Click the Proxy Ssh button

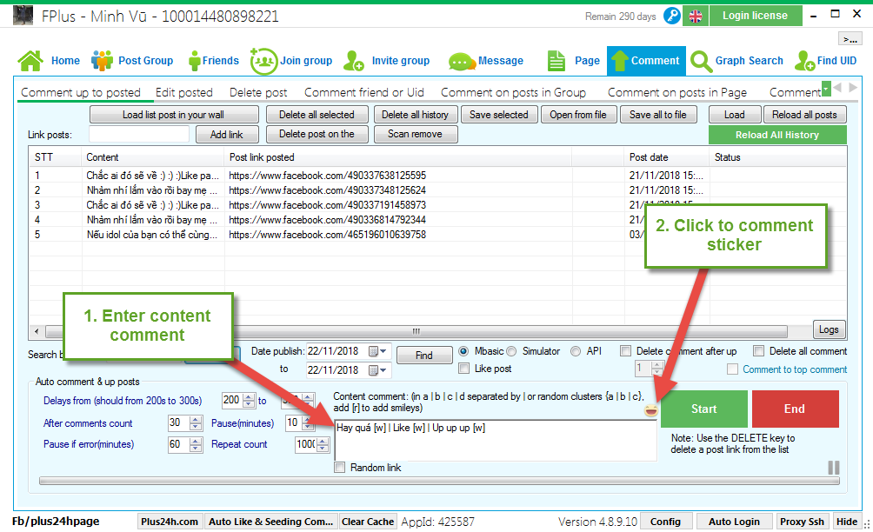802,522
